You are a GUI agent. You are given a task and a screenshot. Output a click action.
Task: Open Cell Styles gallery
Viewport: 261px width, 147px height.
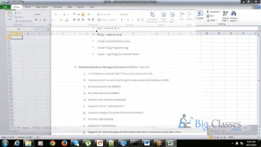pos(172,17)
